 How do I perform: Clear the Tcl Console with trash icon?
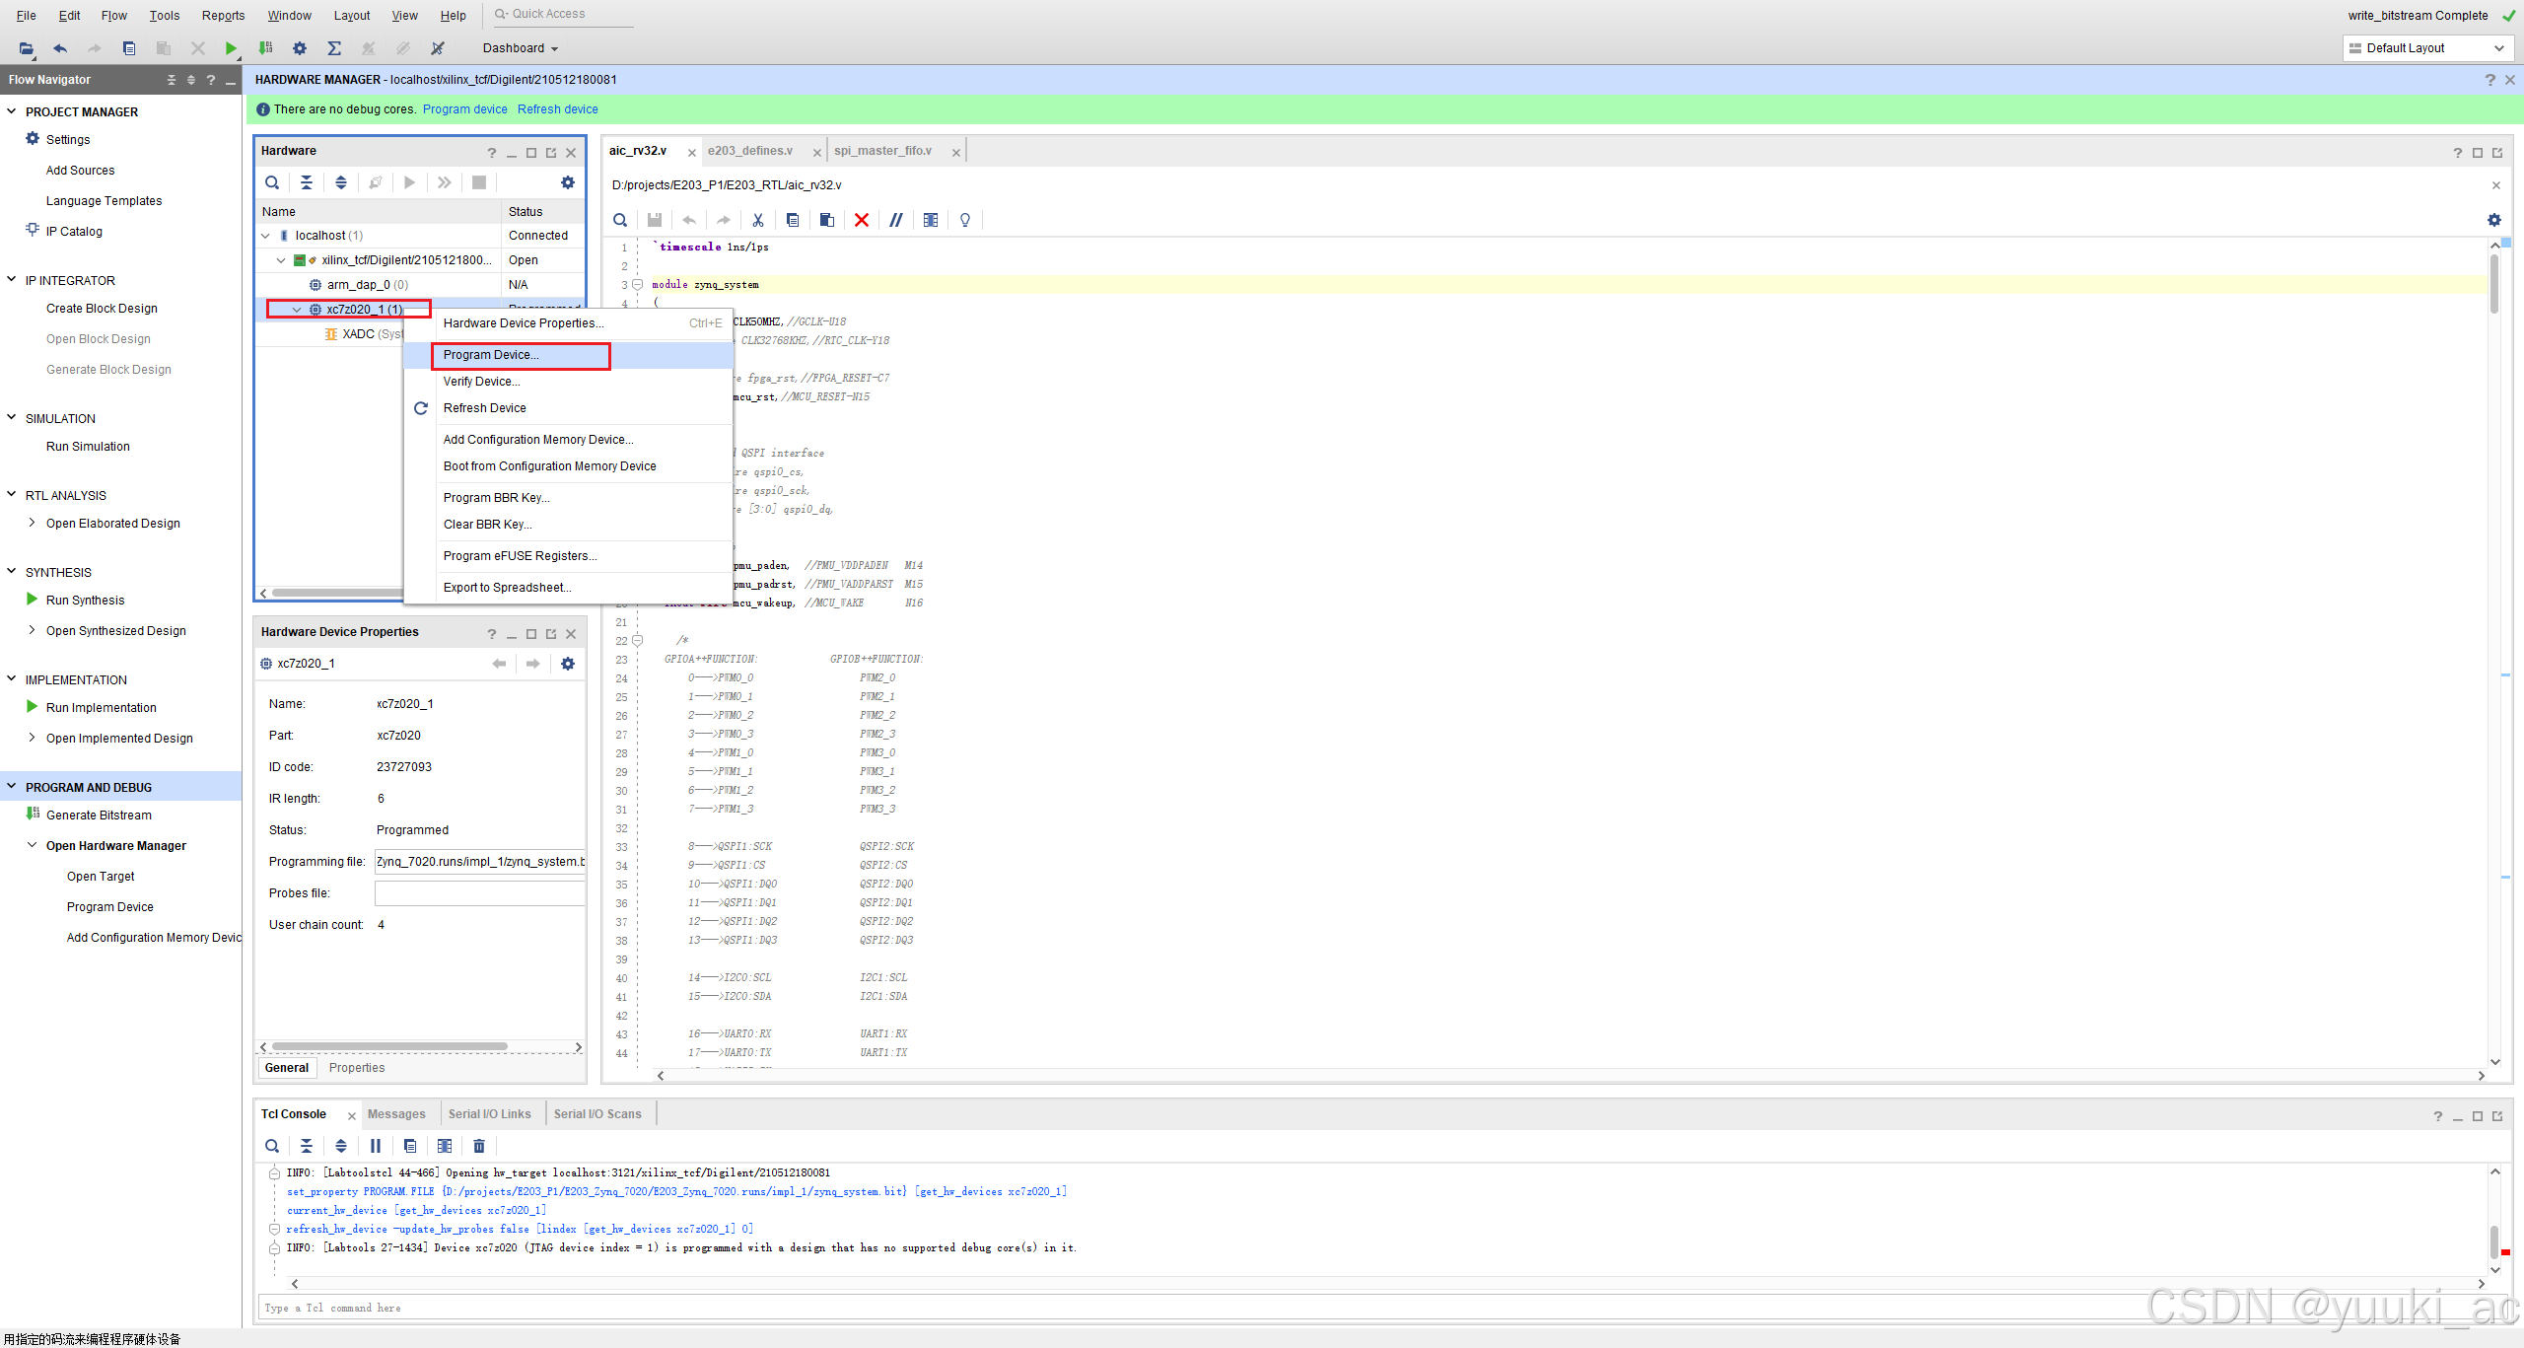tap(479, 1146)
